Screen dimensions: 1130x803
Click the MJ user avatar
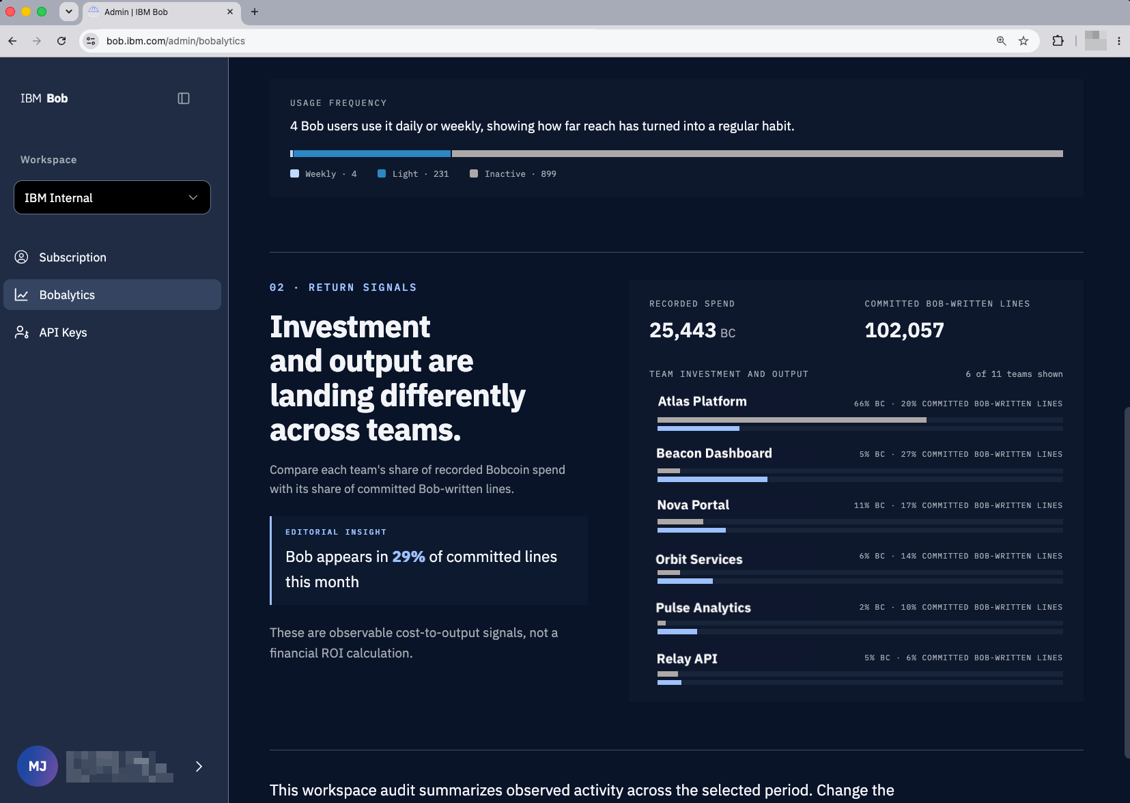coord(38,766)
